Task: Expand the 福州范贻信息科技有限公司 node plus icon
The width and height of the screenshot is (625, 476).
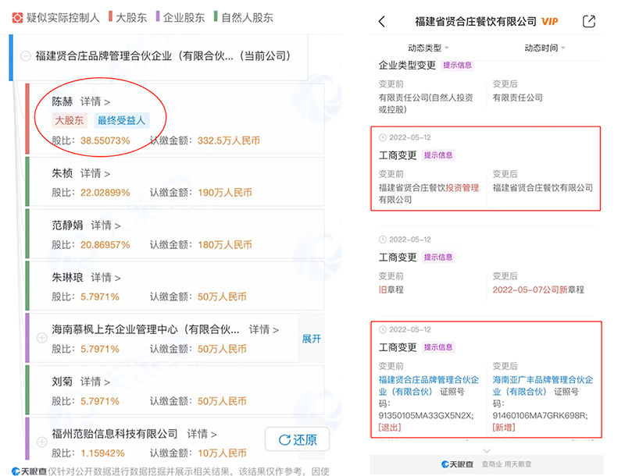Action: 42,442
